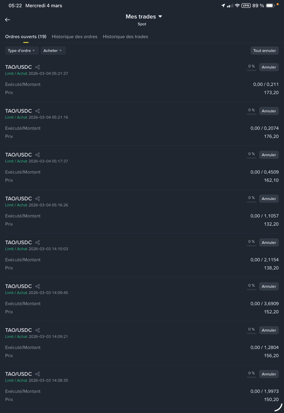Tap the back arrow icon

[8, 20]
